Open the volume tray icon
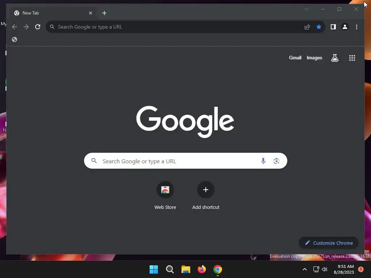 (x=325, y=269)
